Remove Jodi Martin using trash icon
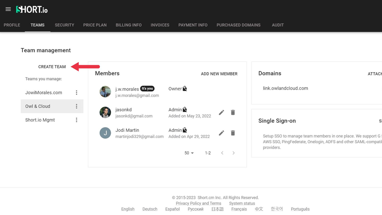Viewport: 382px width, 215px height. (233, 133)
